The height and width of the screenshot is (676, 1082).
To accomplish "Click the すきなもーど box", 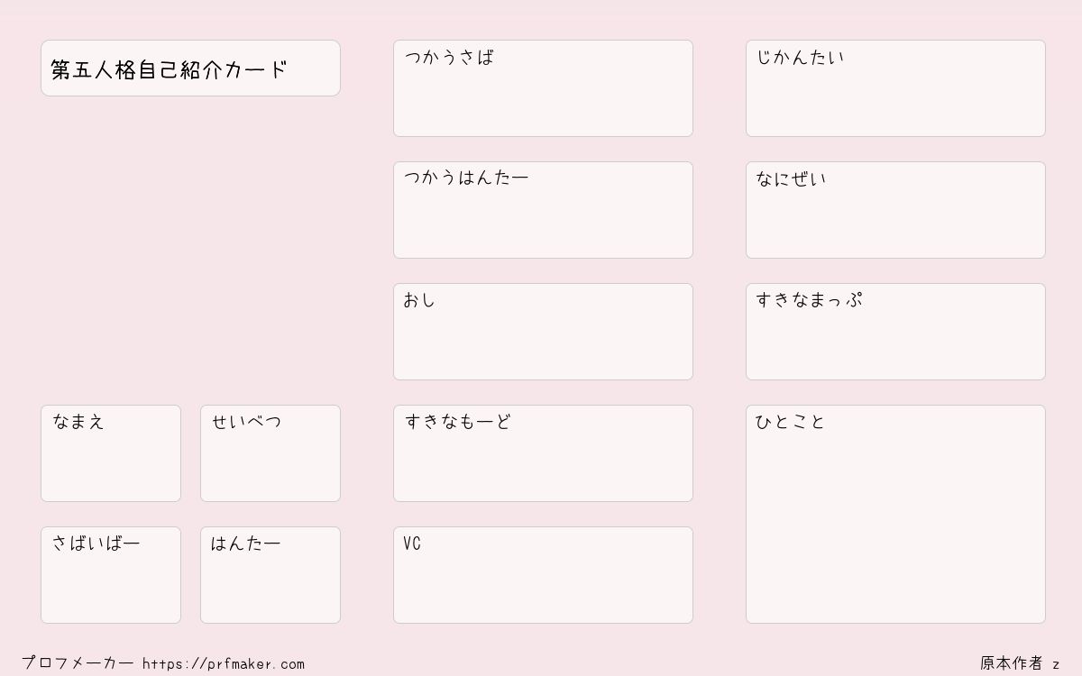I will point(543,453).
